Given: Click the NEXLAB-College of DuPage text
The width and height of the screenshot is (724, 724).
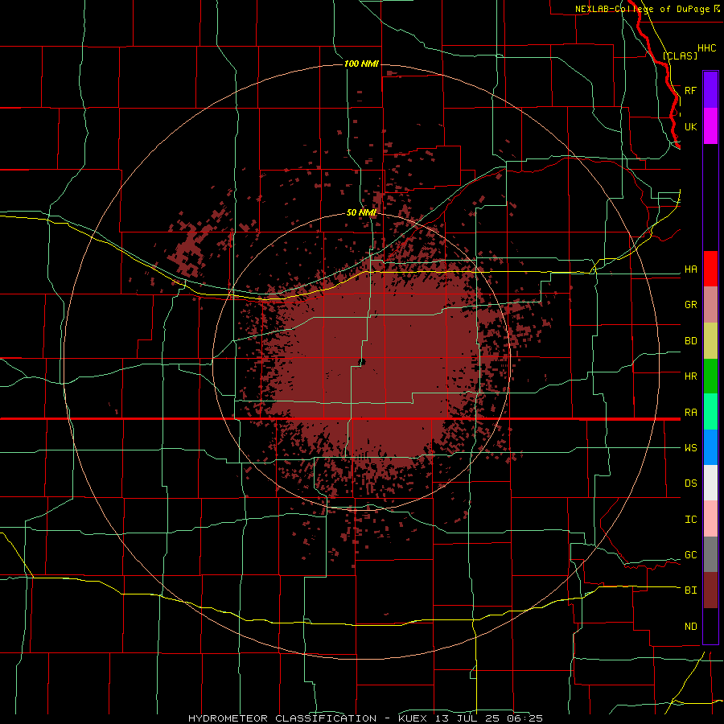Looking at the screenshot, I should tap(642, 9).
